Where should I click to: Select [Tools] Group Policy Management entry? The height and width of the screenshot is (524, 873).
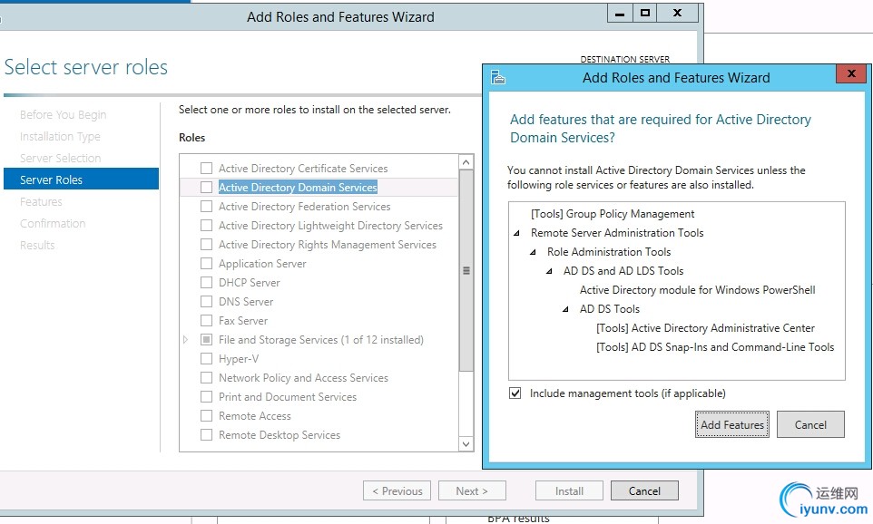[x=613, y=214]
